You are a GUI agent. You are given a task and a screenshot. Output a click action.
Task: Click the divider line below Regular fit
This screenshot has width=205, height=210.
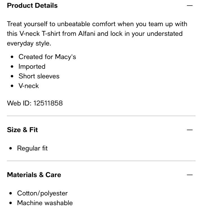tap(101, 161)
